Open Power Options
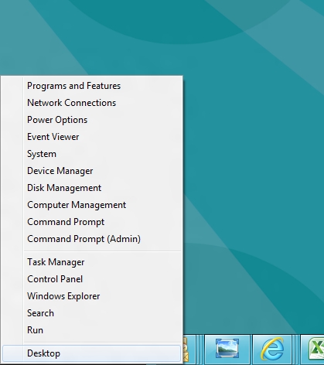Image resolution: width=324 pixels, height=365 pixels. point(57,120)
